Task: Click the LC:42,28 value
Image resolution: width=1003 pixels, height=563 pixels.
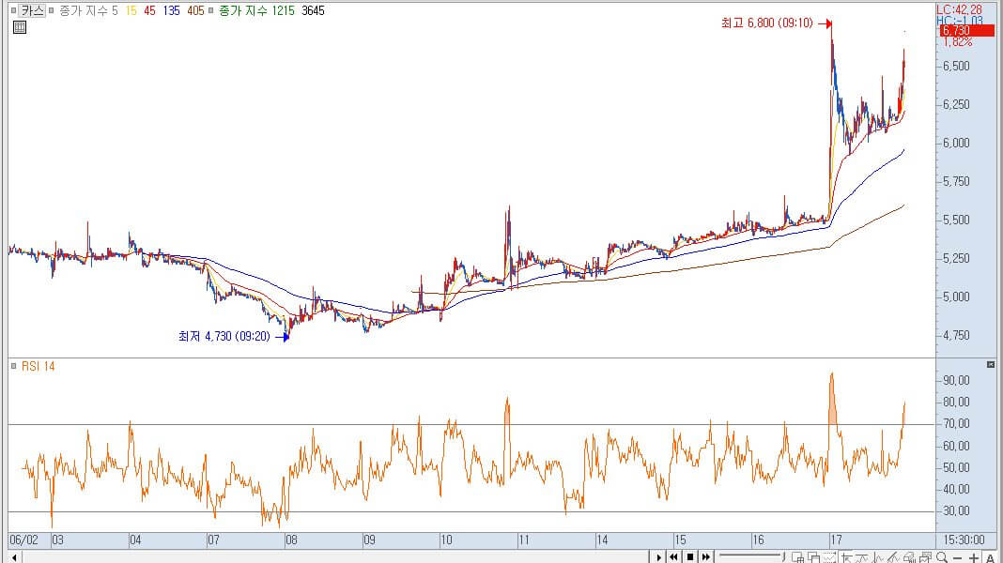Action: [959, 9]
